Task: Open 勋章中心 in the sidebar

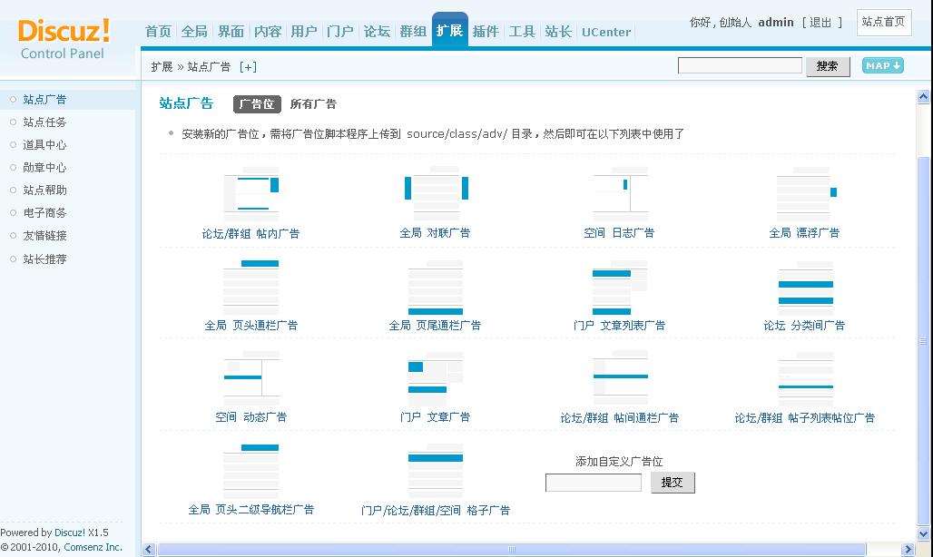Action: 44,167
